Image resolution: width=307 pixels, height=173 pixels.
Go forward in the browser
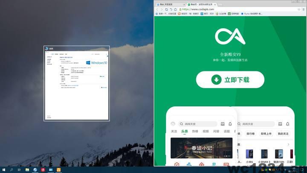click(162, 9)
